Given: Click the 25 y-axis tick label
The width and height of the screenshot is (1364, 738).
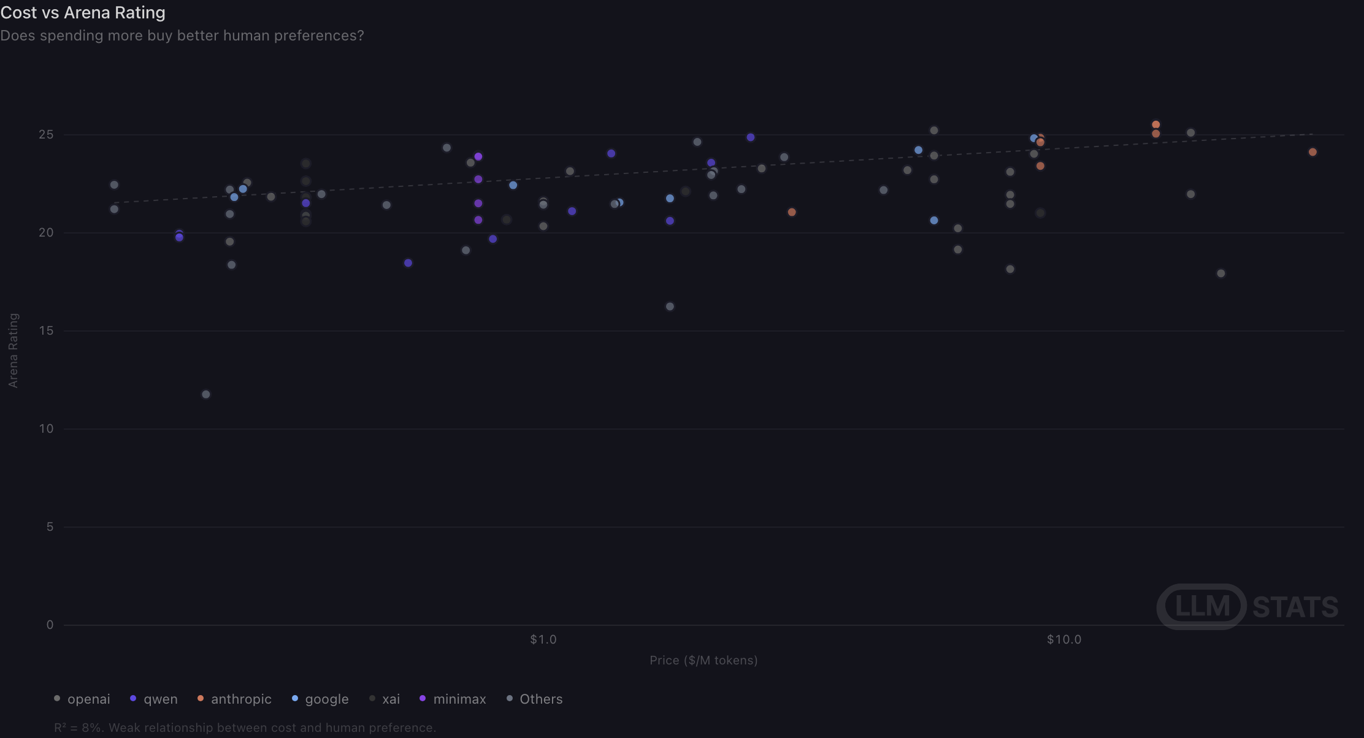Looking at the screenshot, I should tap(46, 134).
